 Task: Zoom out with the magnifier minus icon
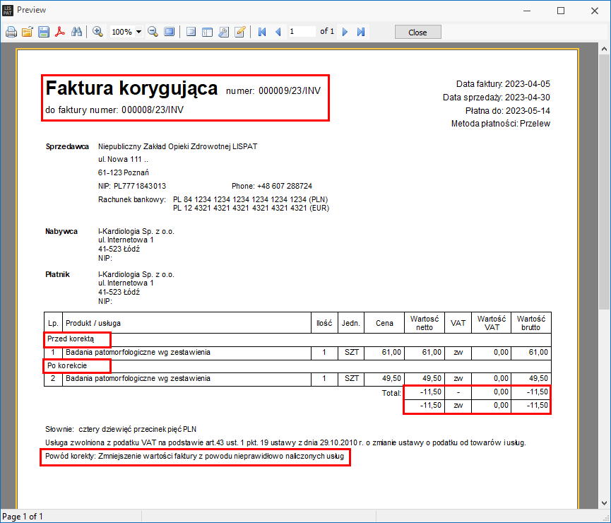[153, 32]
